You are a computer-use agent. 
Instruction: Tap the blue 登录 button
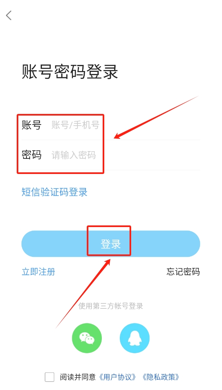(111, 244)
